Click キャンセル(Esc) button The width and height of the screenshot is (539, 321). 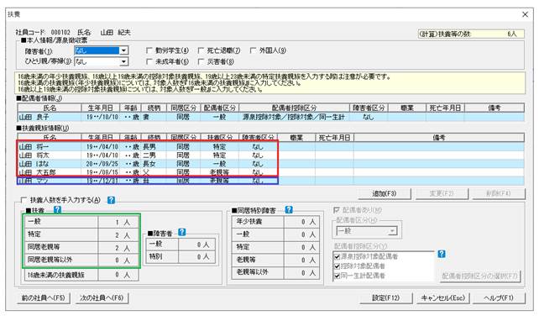(x=442, y=298)
